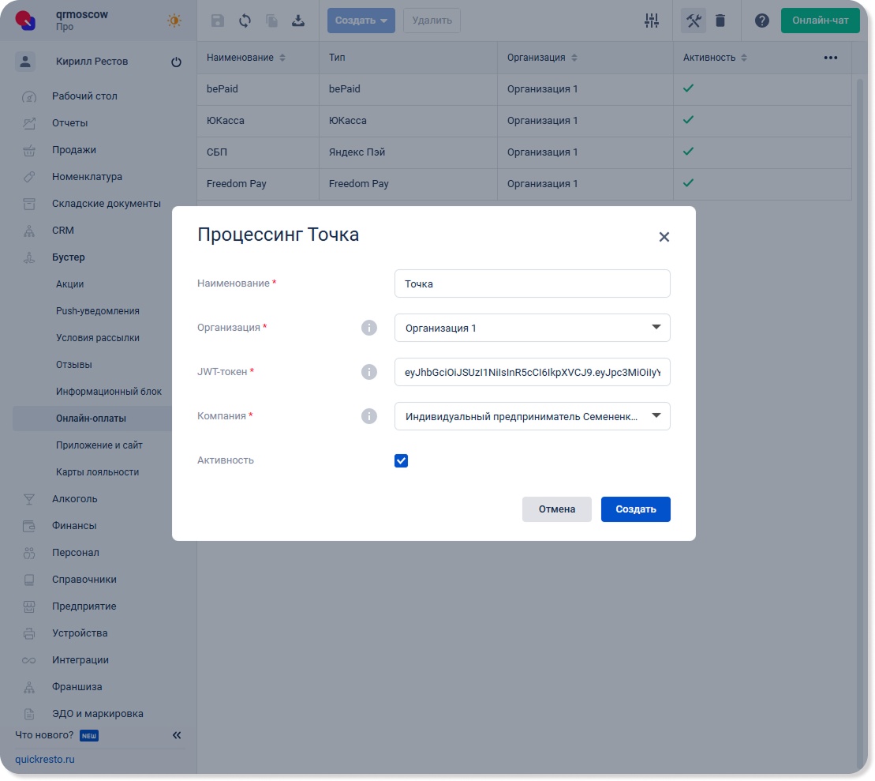Open the help question mark icon
Screen dimensions: 875x781
click(x=761, y=21)
